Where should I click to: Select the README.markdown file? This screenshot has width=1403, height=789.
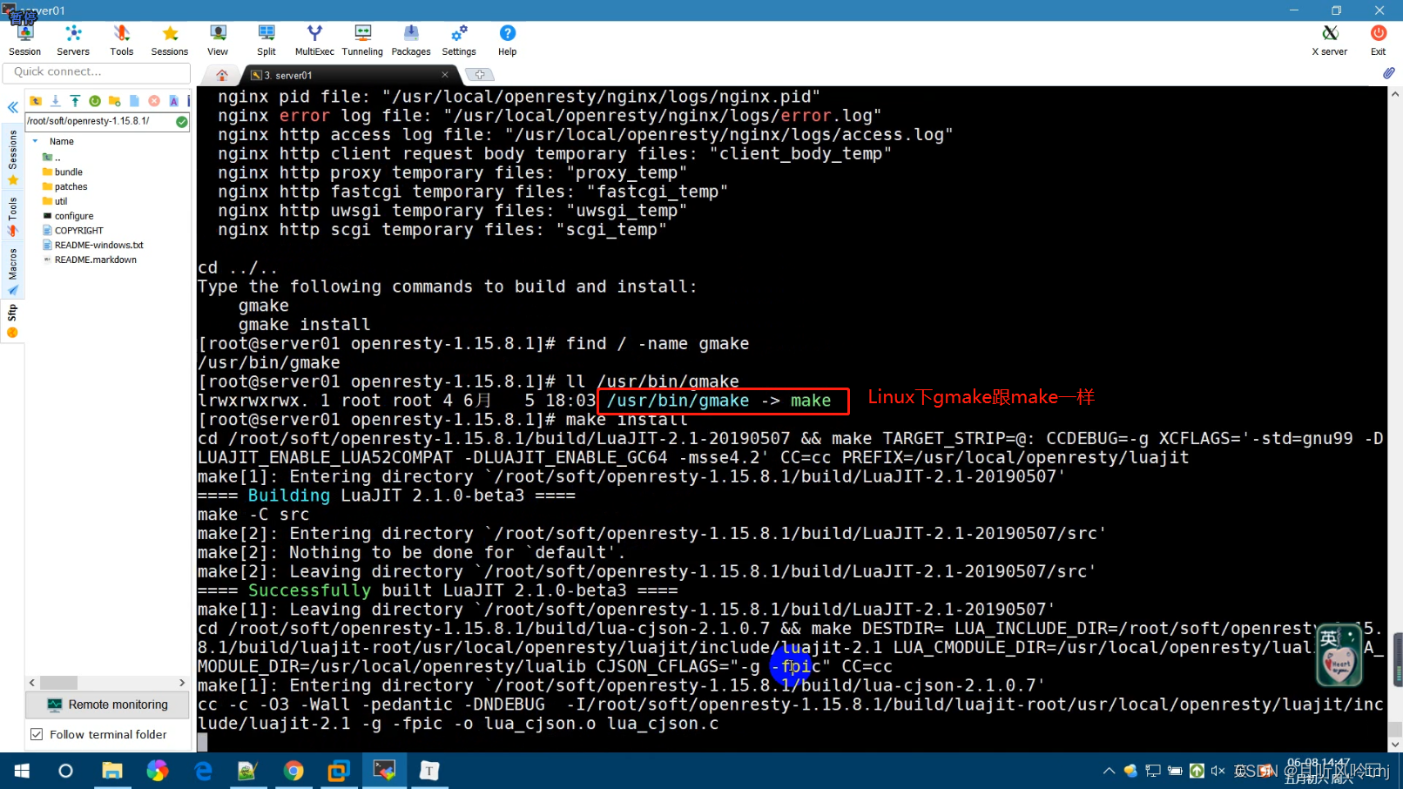pos(90,260)
